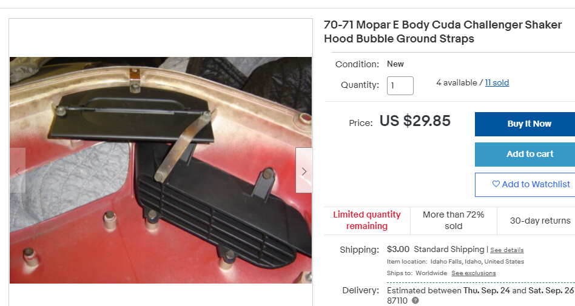Click into the Quantity field

coord(400,85)
